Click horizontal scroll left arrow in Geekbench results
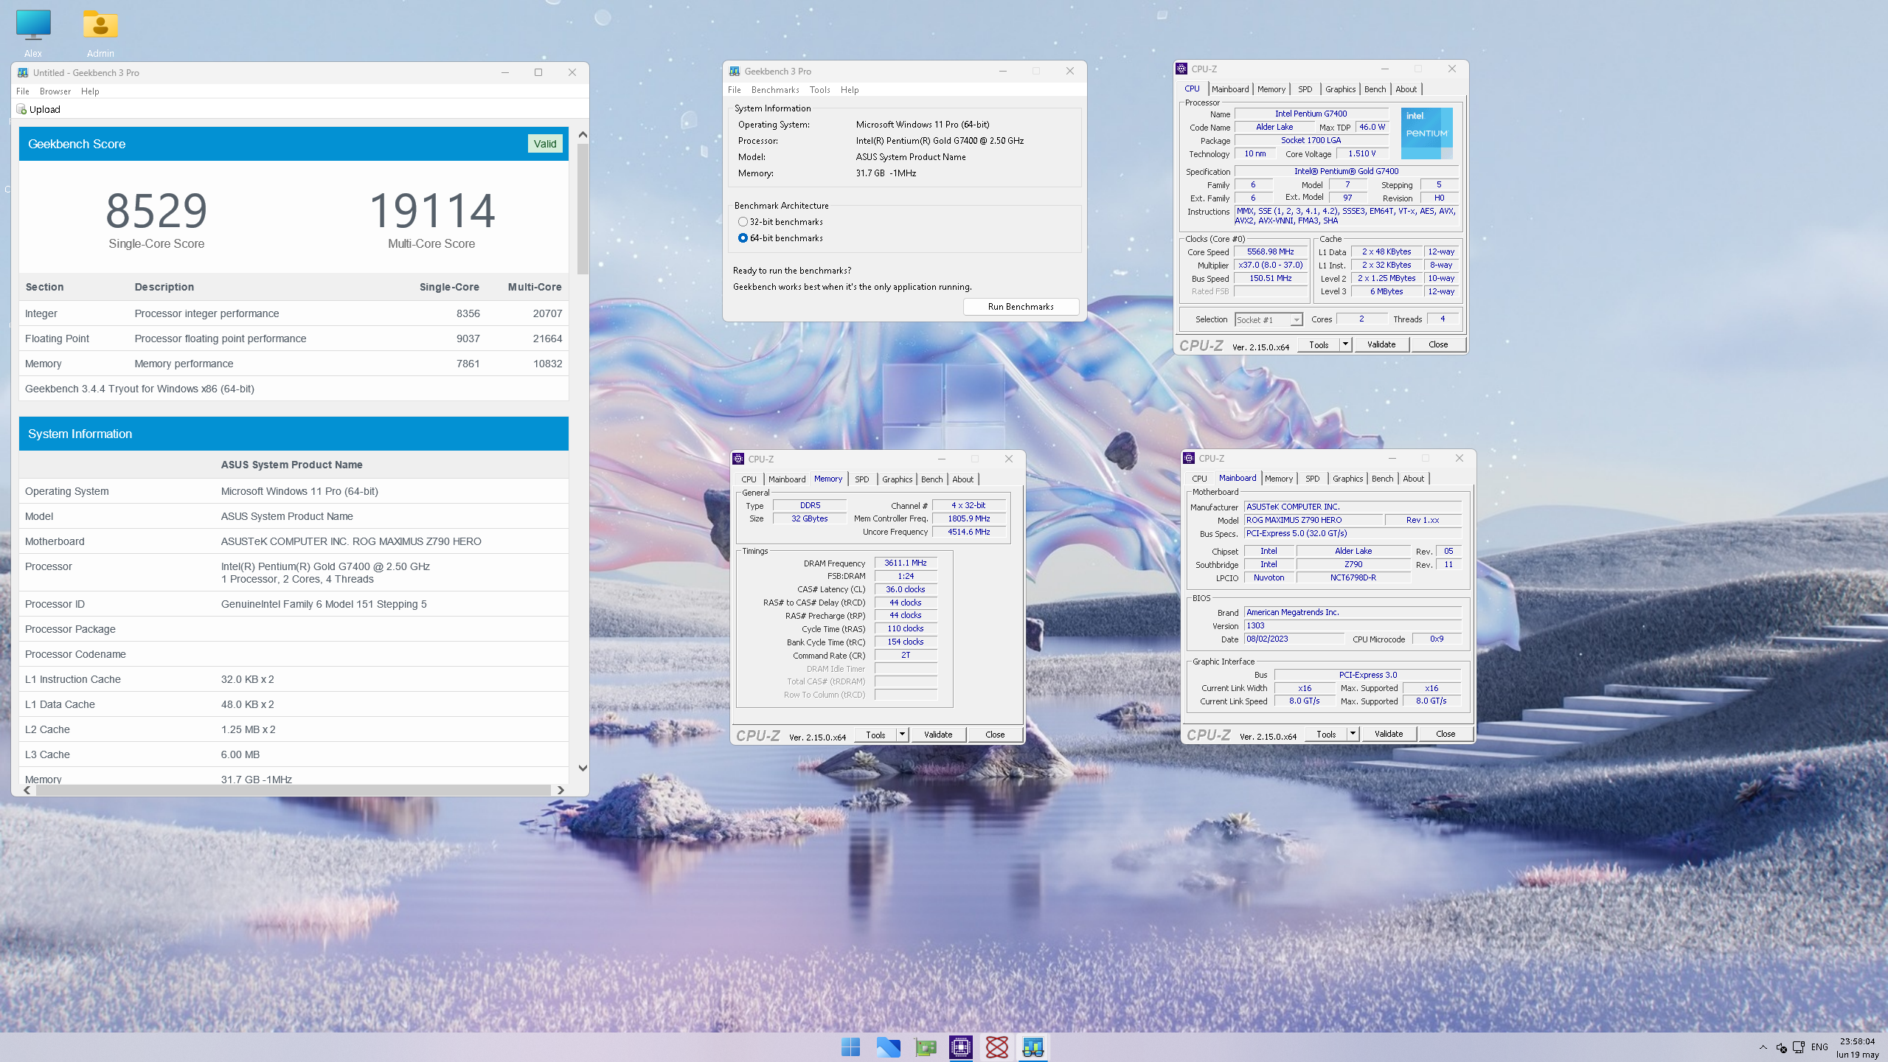Screen dimensions: 1888x1062 (x=27, y=790)
